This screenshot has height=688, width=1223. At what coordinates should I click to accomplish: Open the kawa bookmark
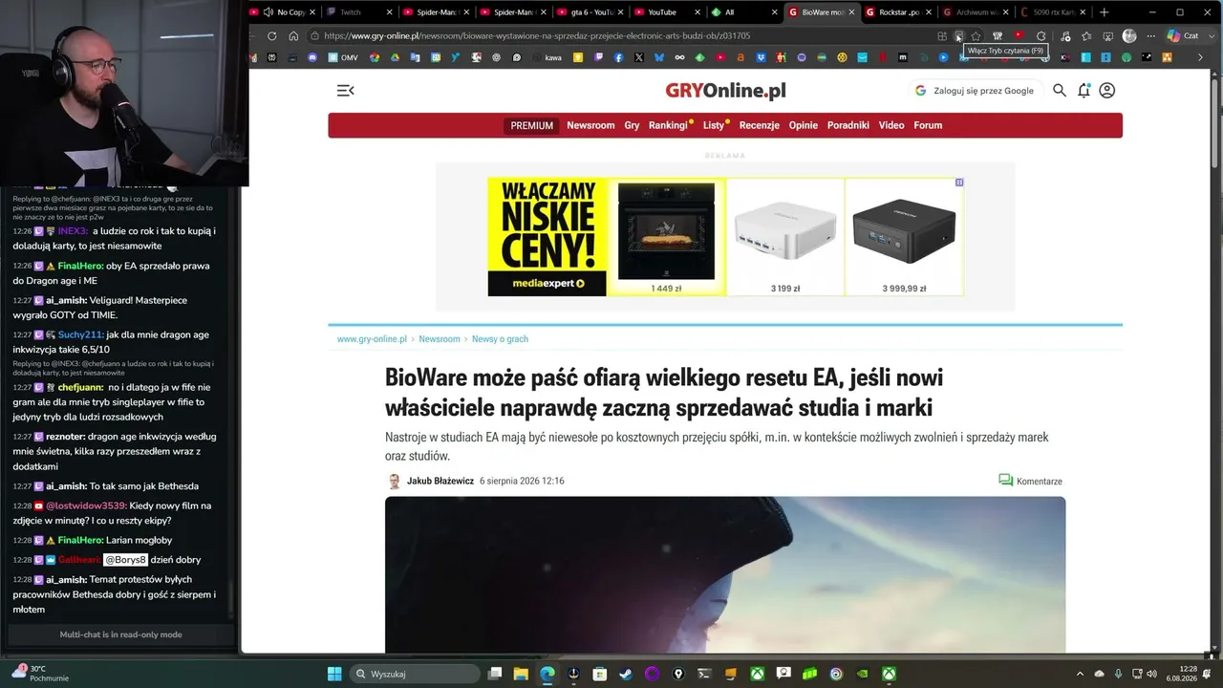547,57
